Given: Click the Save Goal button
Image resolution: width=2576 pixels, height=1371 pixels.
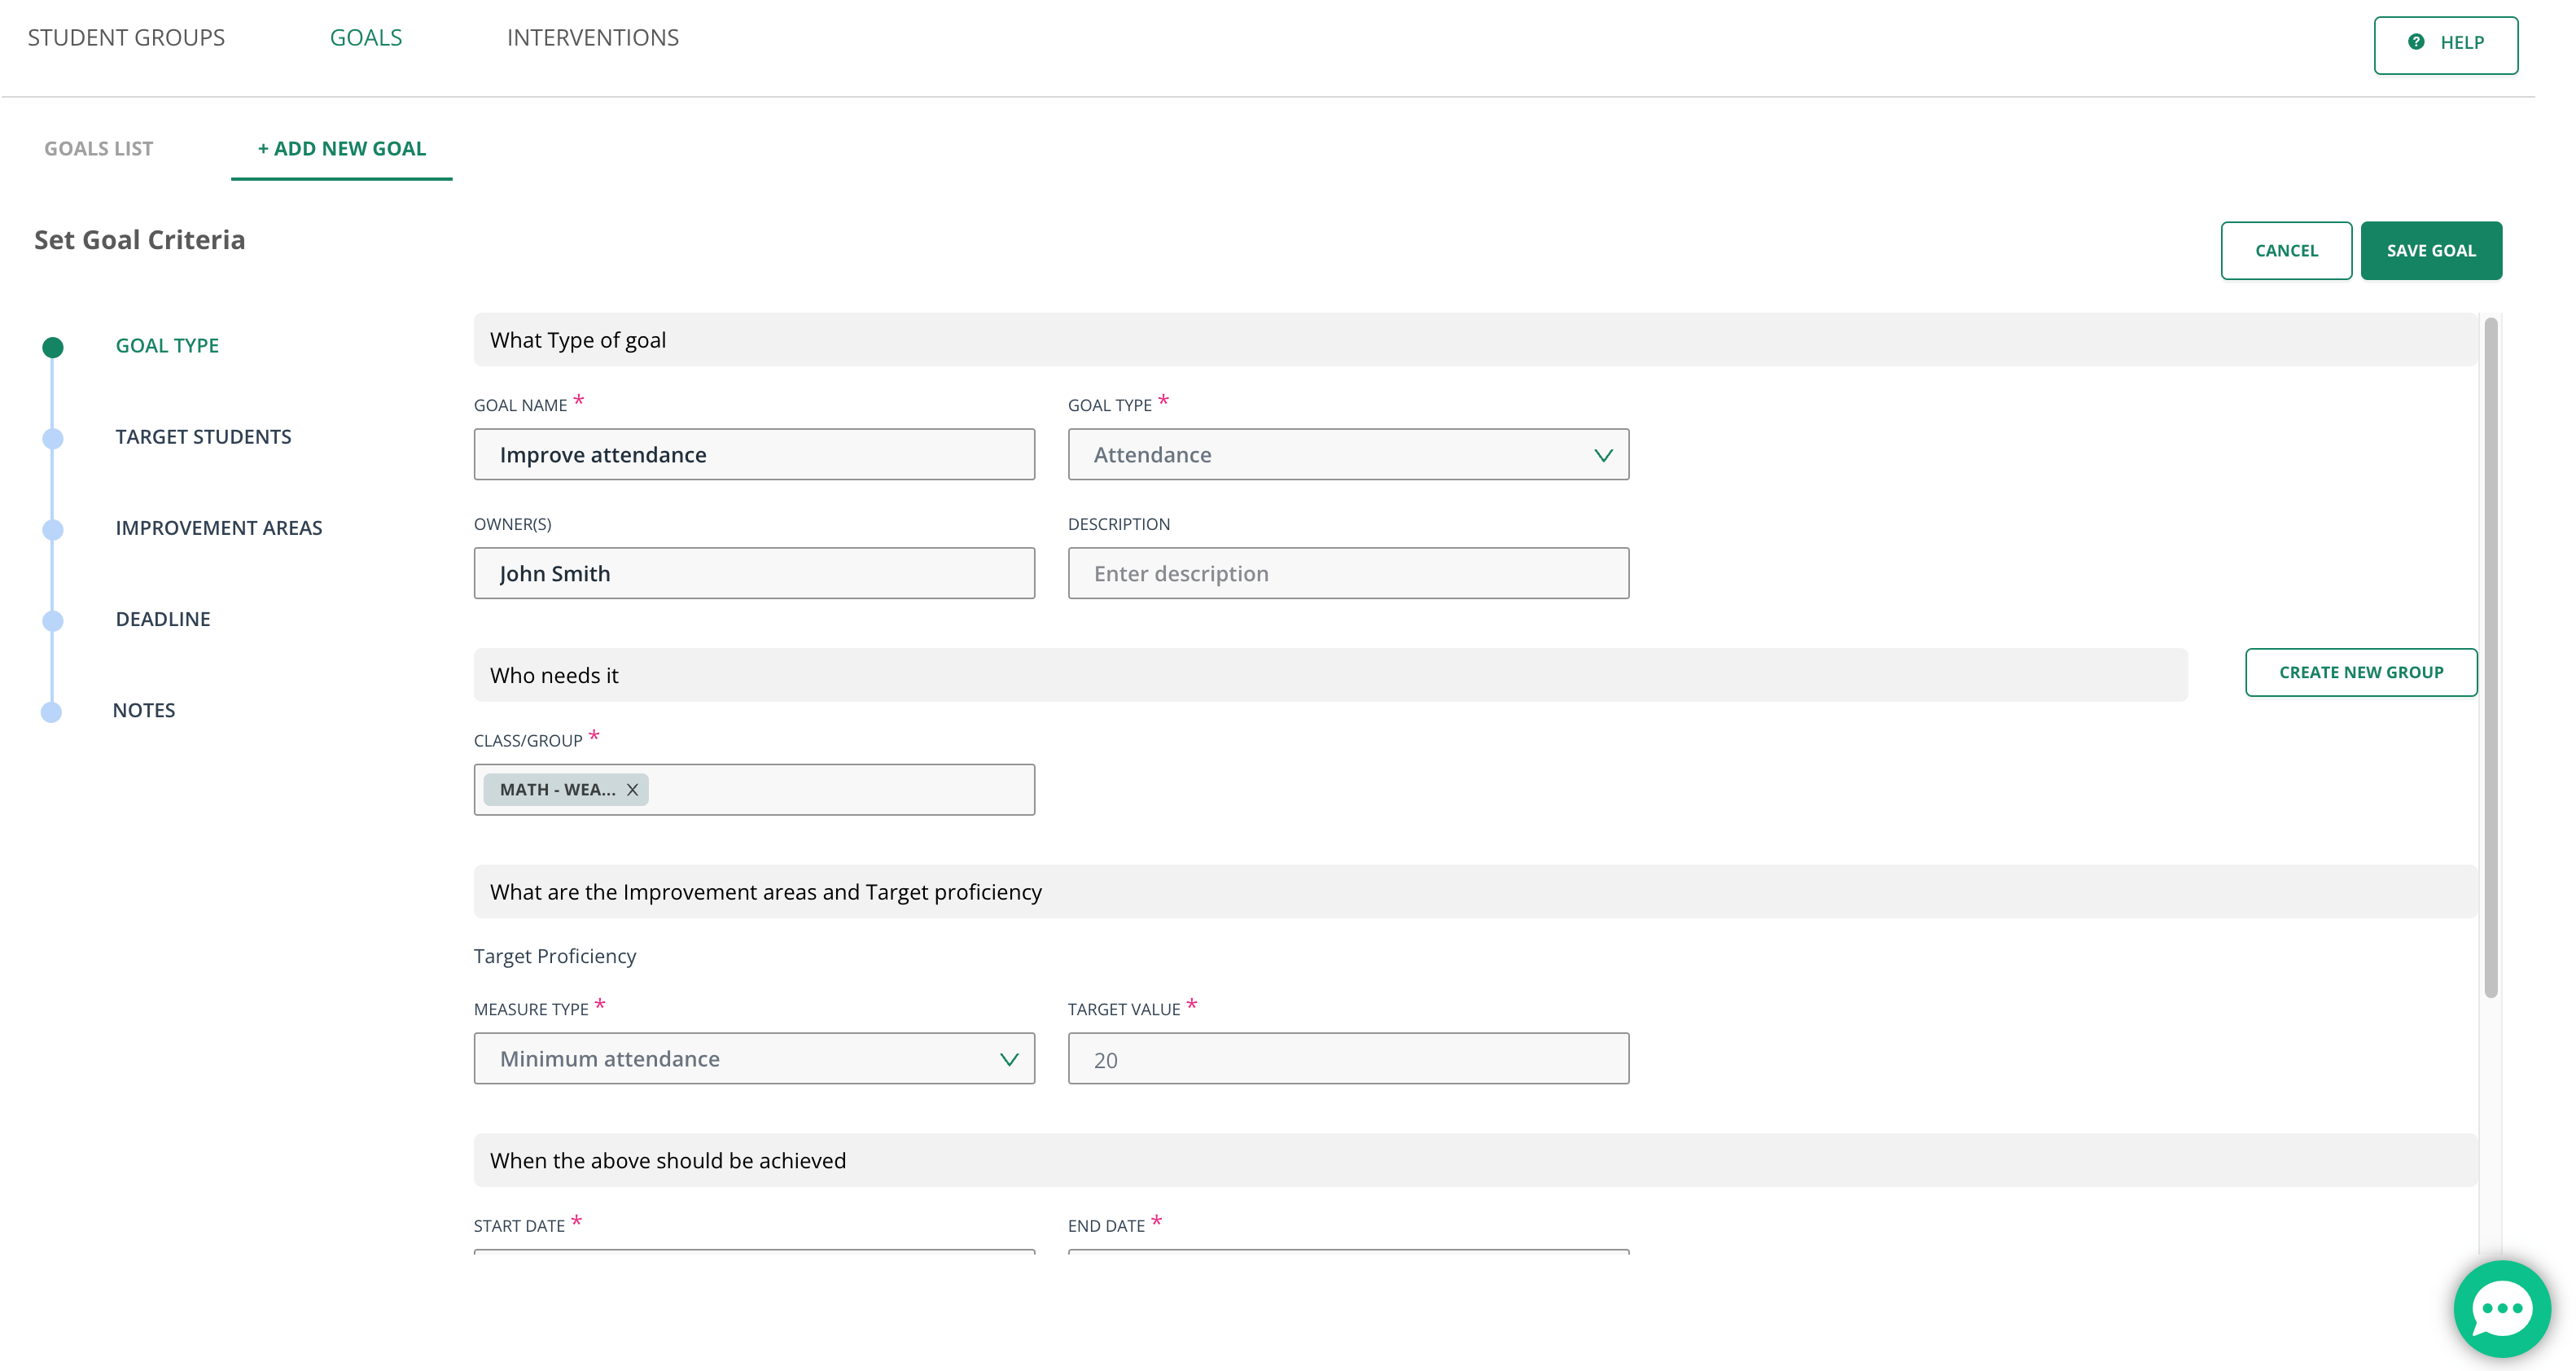Looking at the screenshot, I should tap(2431, 251).
